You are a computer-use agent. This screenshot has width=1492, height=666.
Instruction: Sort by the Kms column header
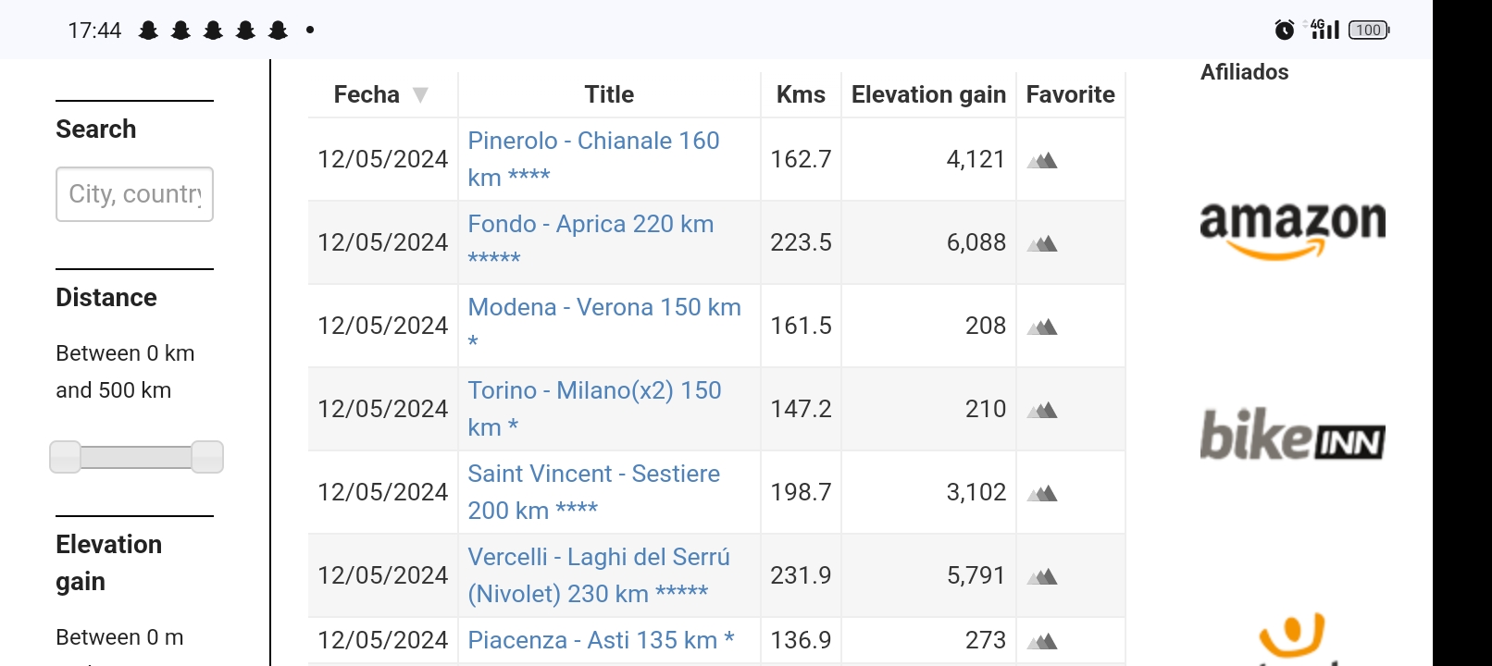tap(801, 94)
